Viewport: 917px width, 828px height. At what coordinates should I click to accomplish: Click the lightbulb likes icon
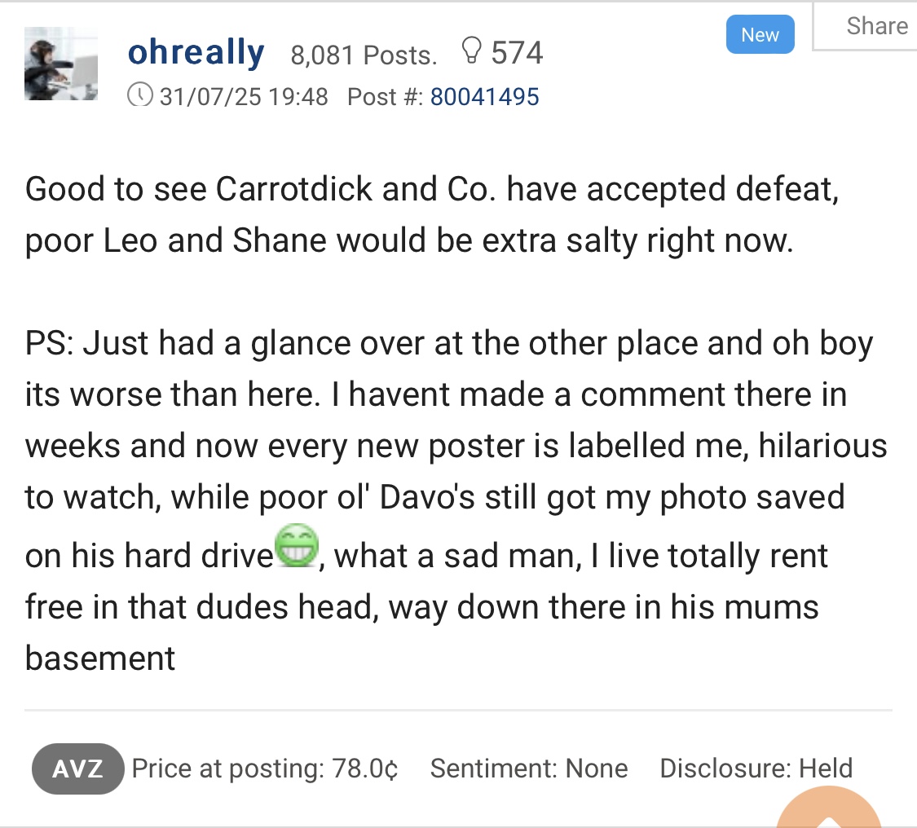(x=471, y=53)
